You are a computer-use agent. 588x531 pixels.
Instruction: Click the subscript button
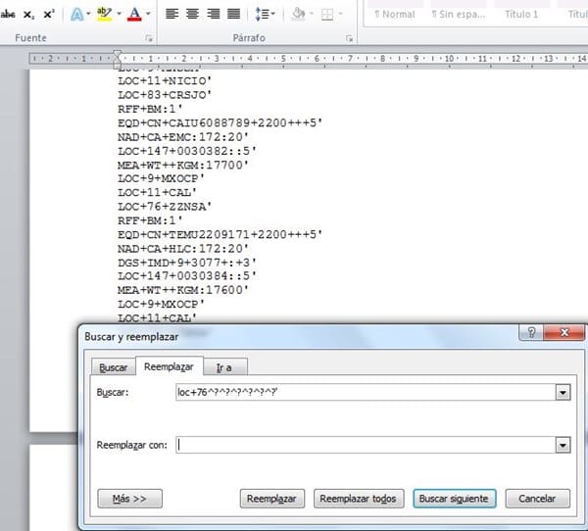[28, 15]
